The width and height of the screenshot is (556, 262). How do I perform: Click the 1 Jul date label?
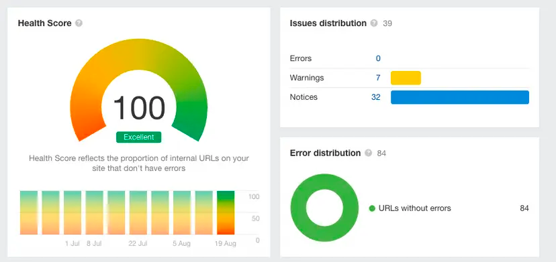coord(73,244)
